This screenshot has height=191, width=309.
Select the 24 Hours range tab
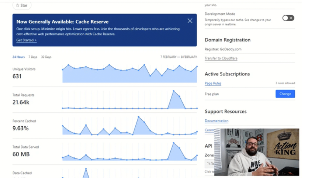pyautogui.click(x=18, y=57)
